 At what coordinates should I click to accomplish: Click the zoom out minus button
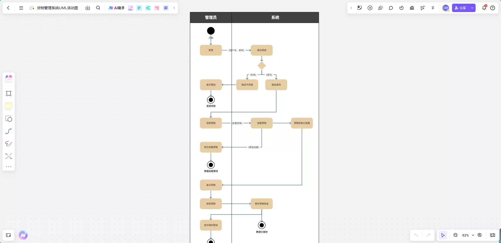pyautogui.click(x=455, y=235)
